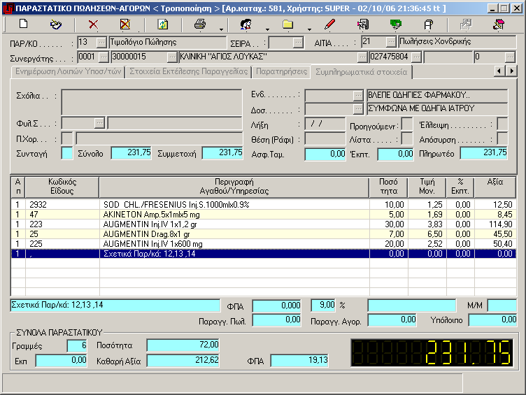This screenshot has width=526, height=395.
Task: Open lookup button next to Συνεργάτης 0001
Action: pos(104,57)
